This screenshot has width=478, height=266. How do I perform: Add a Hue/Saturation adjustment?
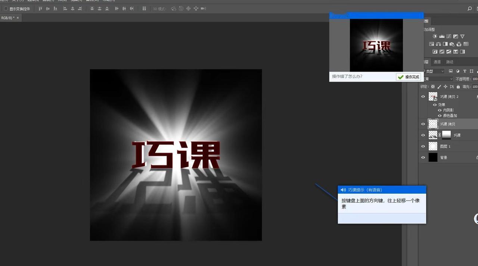[x=431, y=44]
